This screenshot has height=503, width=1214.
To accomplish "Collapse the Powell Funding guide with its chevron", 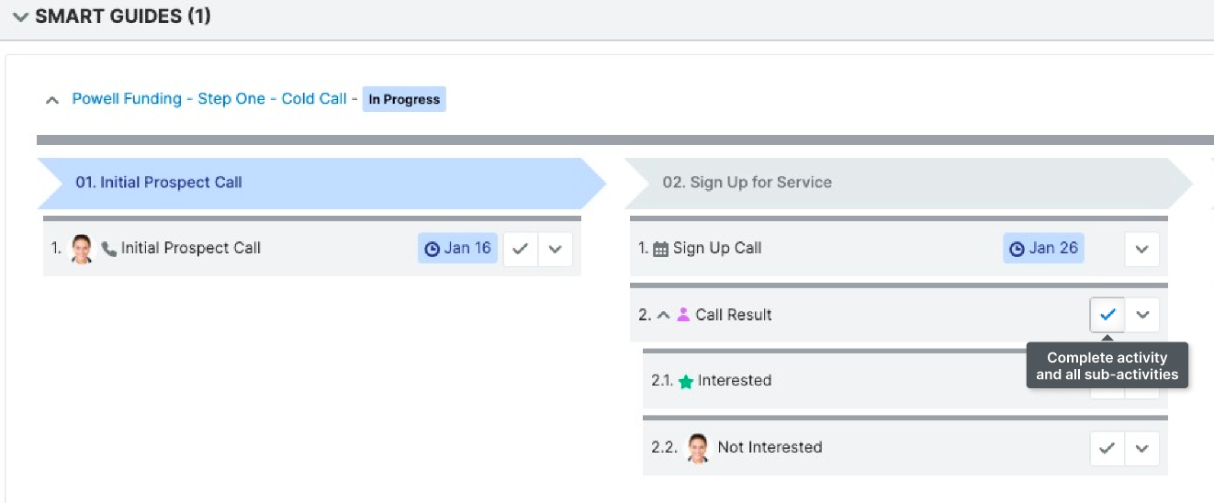I will [52, 100].
